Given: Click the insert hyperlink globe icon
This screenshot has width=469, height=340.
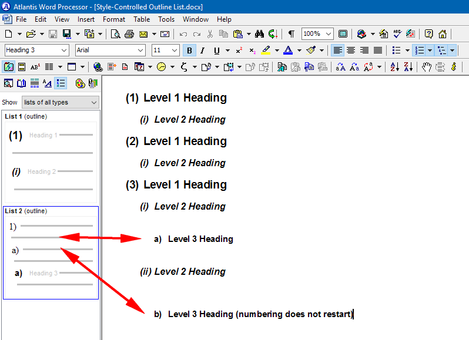Looking at the screenshot, I should pos(98,67).
